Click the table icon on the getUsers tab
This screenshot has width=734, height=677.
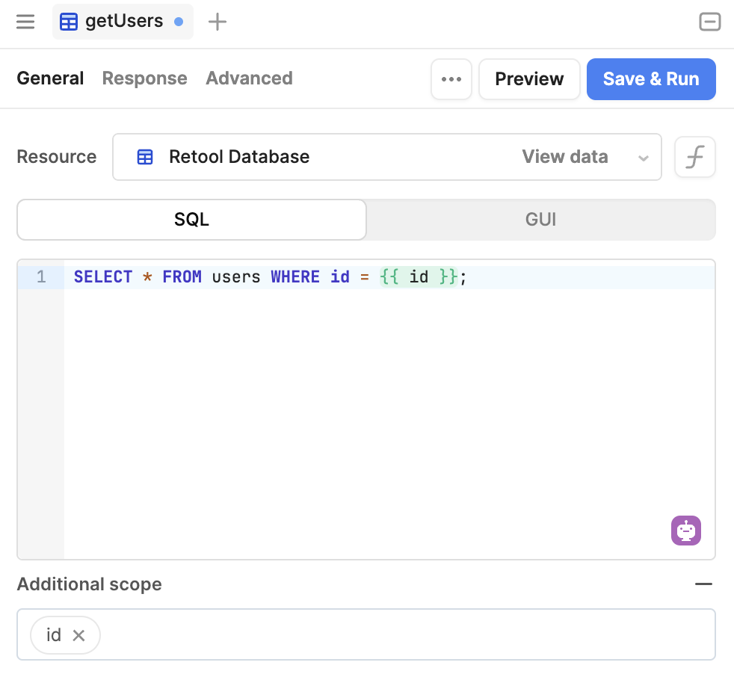pyautogui.click(x=68, y=22)
